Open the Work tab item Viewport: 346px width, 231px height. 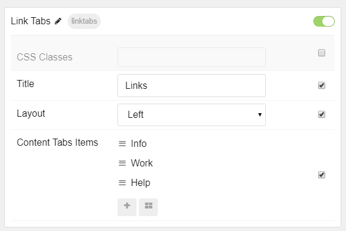tap(142, 163)
